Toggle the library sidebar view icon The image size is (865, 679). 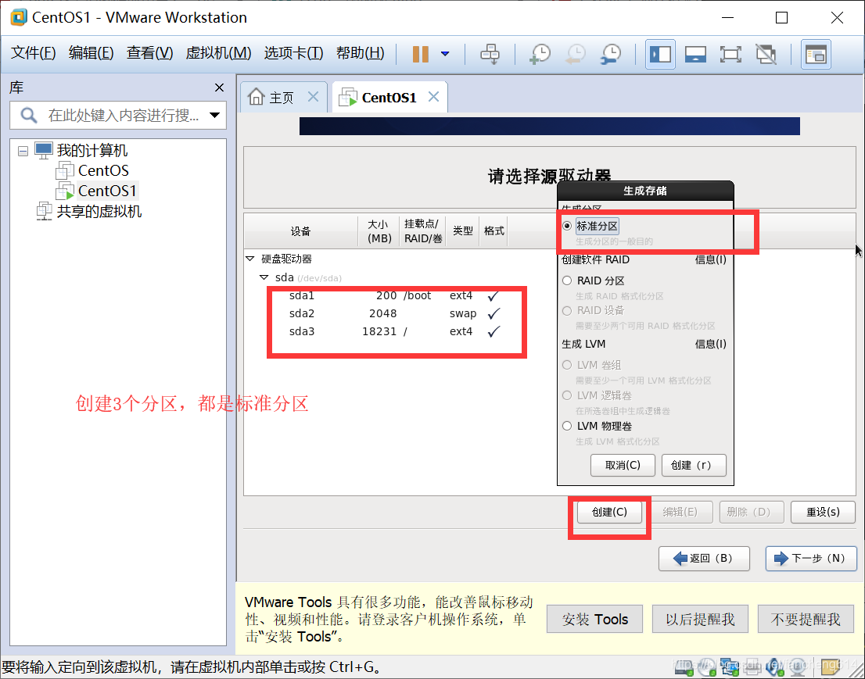tap(660, 54)
